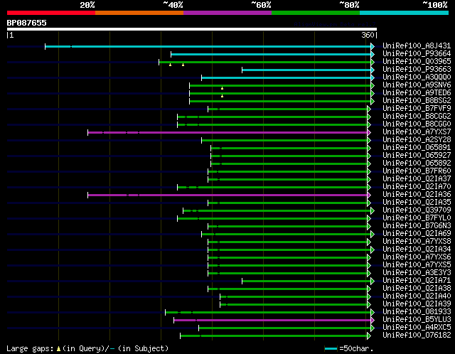Click the UniRef100_O81933 label

[x=417, y=312]
